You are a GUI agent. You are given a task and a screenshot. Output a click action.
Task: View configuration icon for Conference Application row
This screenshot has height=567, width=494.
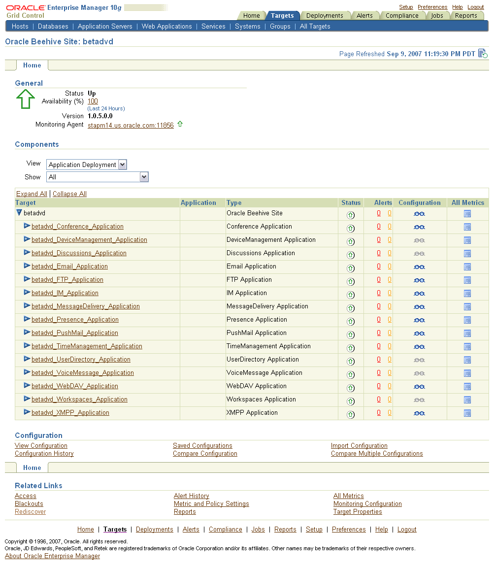[419, 228]
